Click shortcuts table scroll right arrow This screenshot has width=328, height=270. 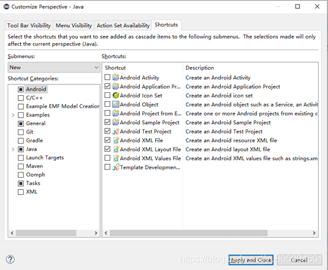click(x=314, y=233)
